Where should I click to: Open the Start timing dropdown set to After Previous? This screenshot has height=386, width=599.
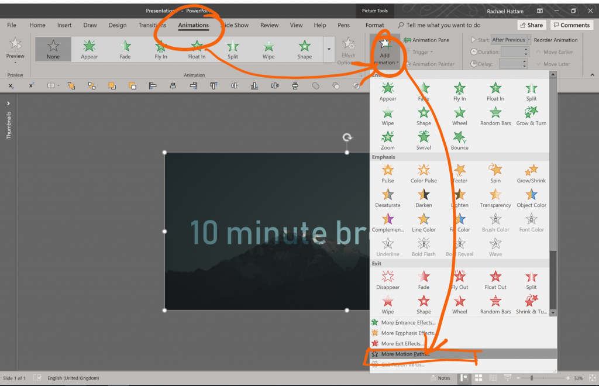pos(510,39)
